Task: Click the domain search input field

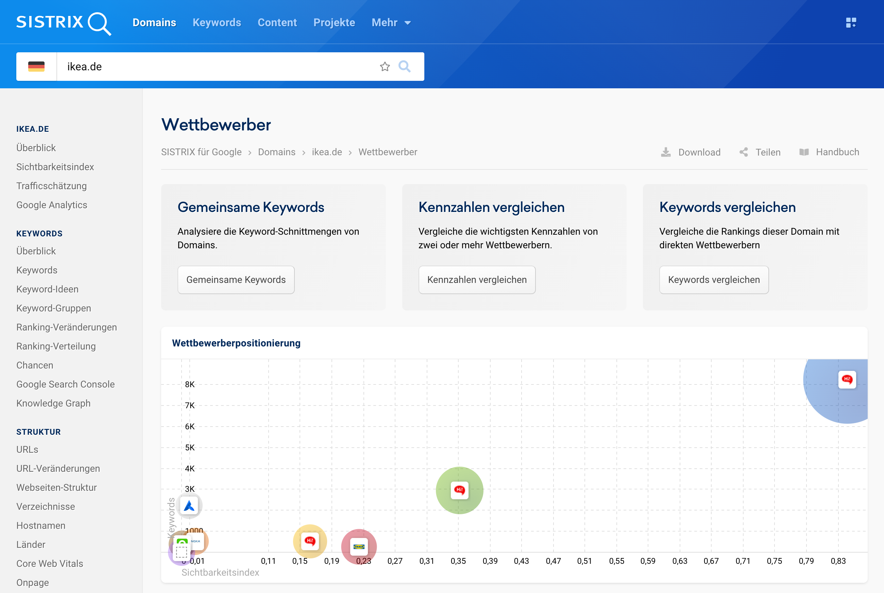Action: pyautogui.click(x=216, y=67)
